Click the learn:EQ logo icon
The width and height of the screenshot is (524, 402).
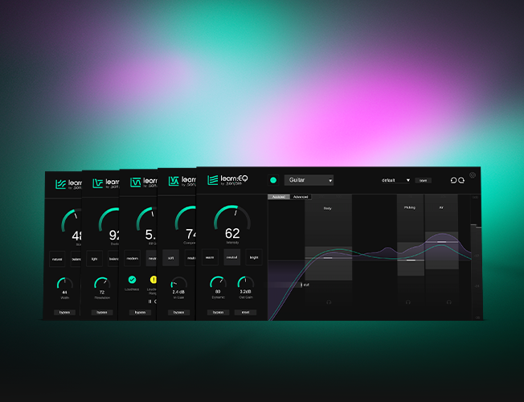tap(212, 180)
